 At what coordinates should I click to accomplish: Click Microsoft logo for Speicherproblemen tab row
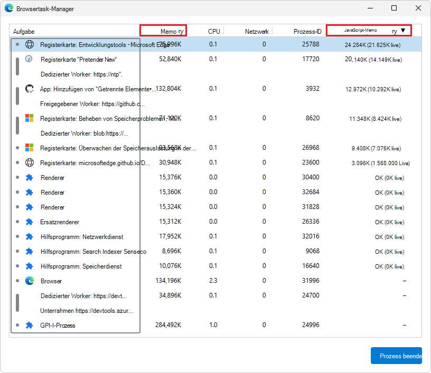pos(30,118)
